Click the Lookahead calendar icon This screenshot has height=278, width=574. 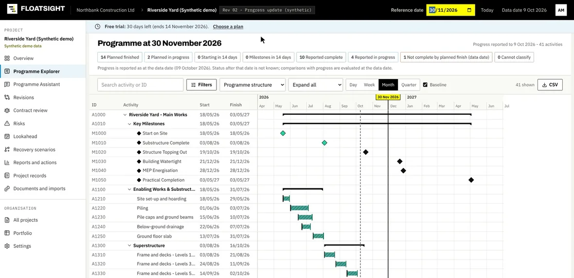[7, 136]
